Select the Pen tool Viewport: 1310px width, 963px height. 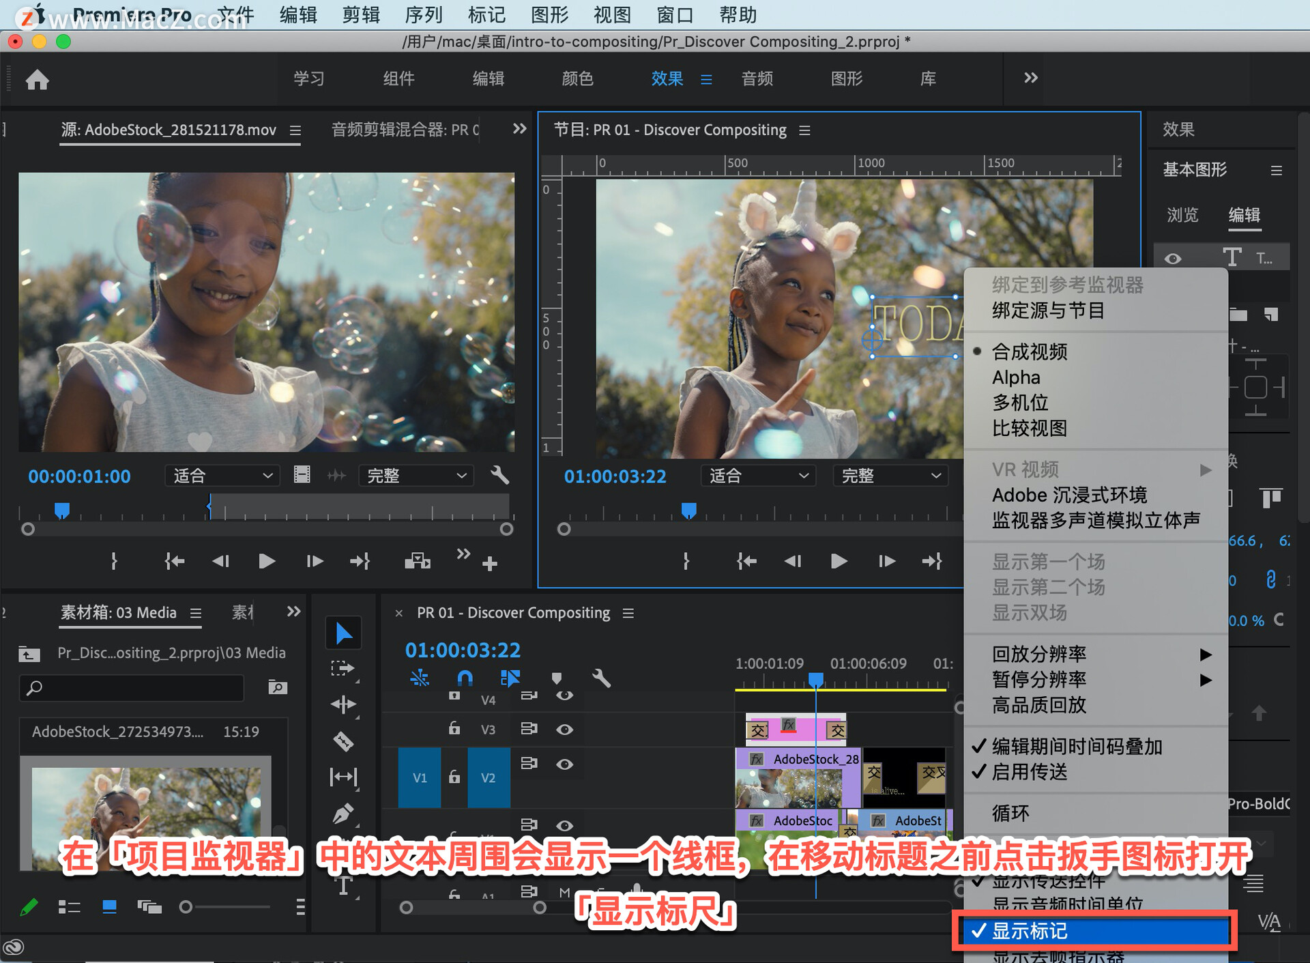coord(343,814)
